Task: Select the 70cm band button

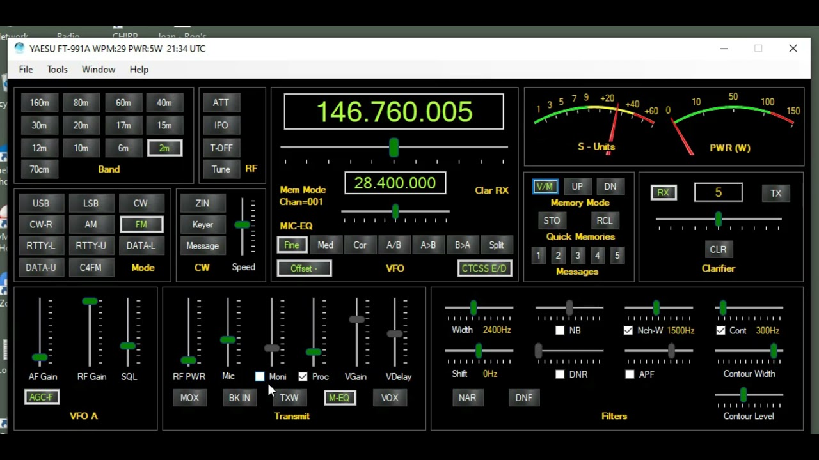Action: [39, 169]
